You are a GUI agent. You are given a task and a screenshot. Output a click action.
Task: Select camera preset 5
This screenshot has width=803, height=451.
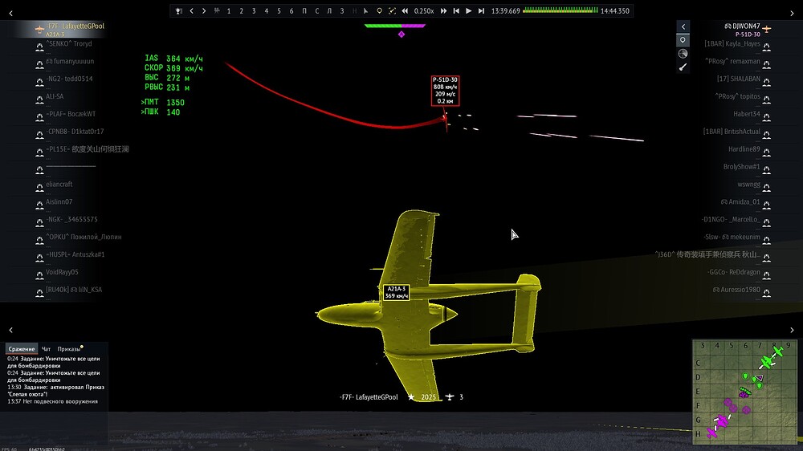279,10
